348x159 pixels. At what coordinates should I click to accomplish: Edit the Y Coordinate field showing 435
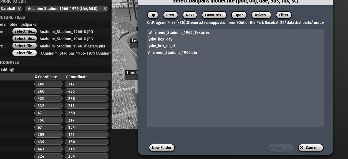click(87, 91)
